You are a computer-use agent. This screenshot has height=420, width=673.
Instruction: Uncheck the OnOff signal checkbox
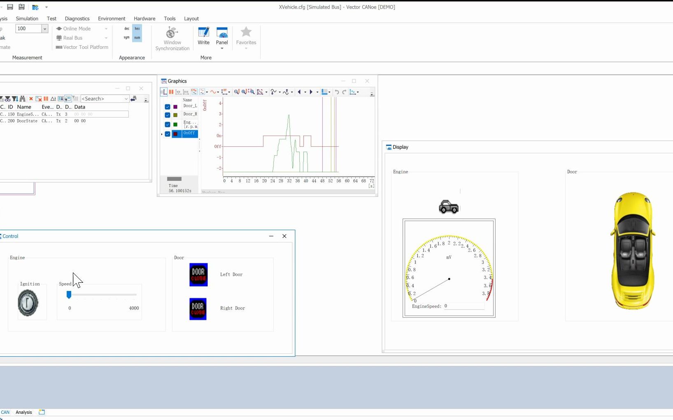(x=168, y=134)
